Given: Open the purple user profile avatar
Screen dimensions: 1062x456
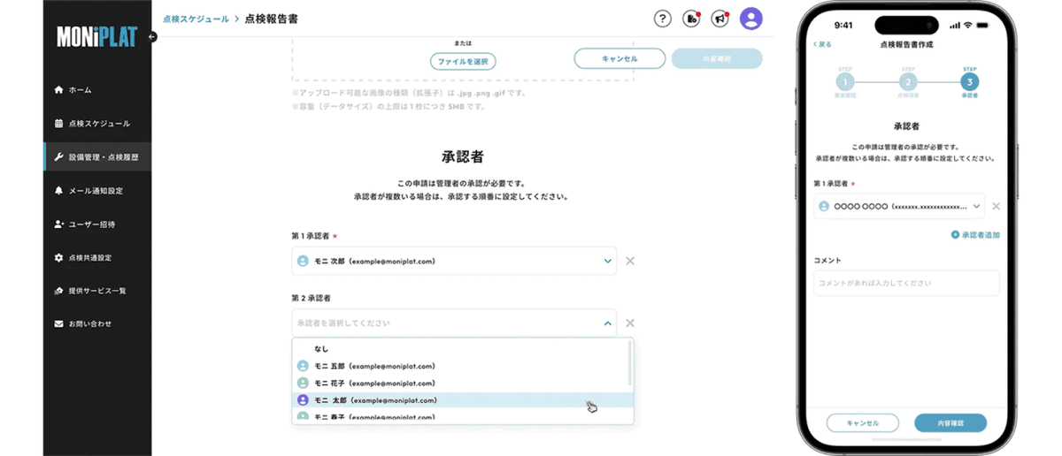Looking at the screenshot, I should 751,19.
